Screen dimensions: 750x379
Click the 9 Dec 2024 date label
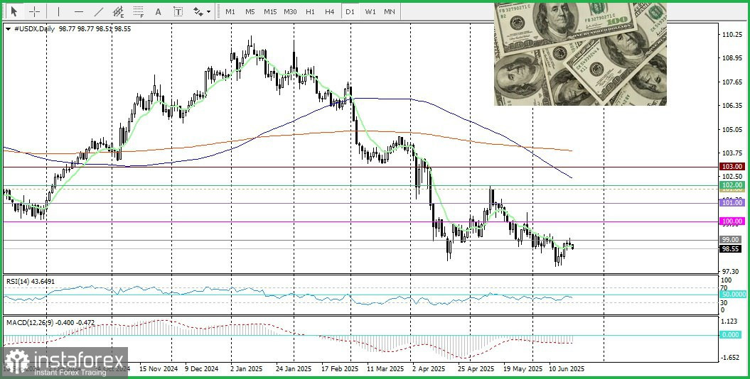pyautogui.click(x=201, y=369)
